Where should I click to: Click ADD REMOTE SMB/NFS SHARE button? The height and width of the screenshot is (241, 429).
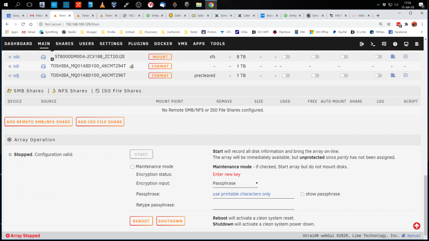pyautogui.click(x=38, y=122)
